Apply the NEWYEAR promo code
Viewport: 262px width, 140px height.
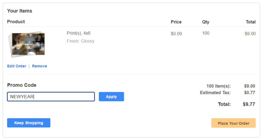tap(111, 97)
